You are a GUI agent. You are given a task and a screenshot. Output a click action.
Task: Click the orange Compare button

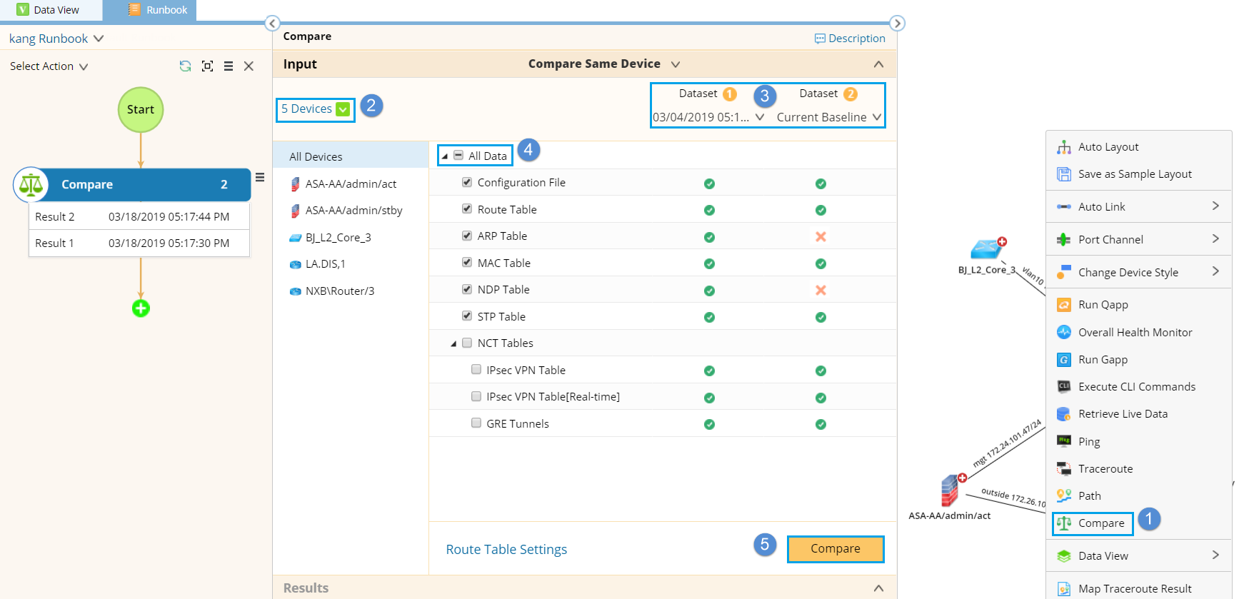click(835, 549)
